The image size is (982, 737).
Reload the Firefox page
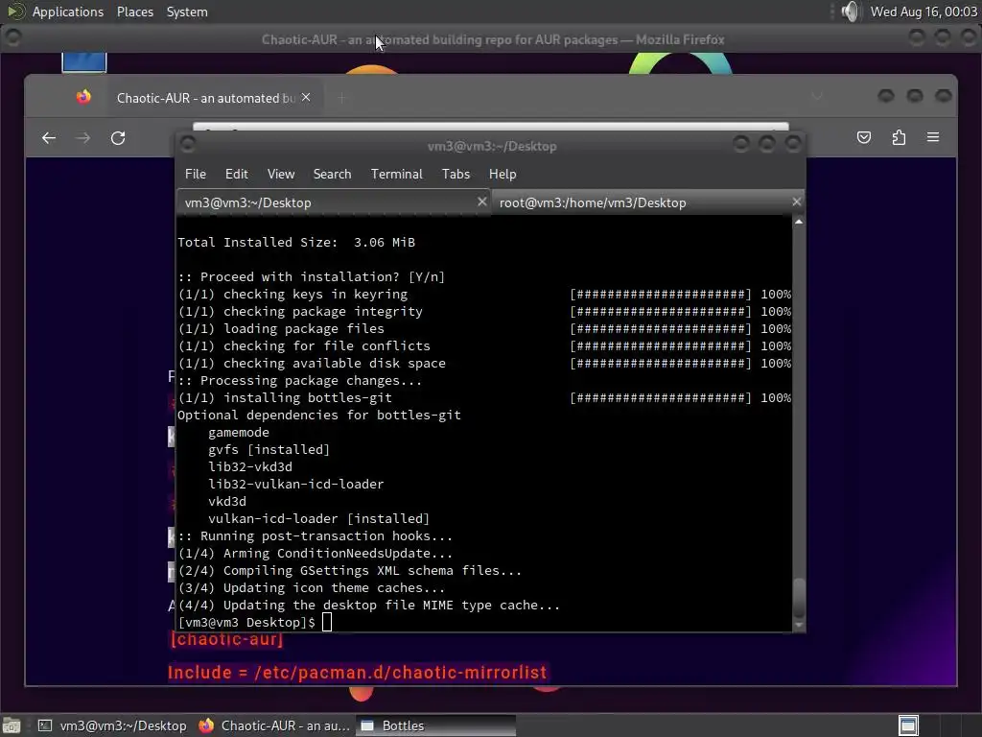pyautogui.click(x=118, y=138)
